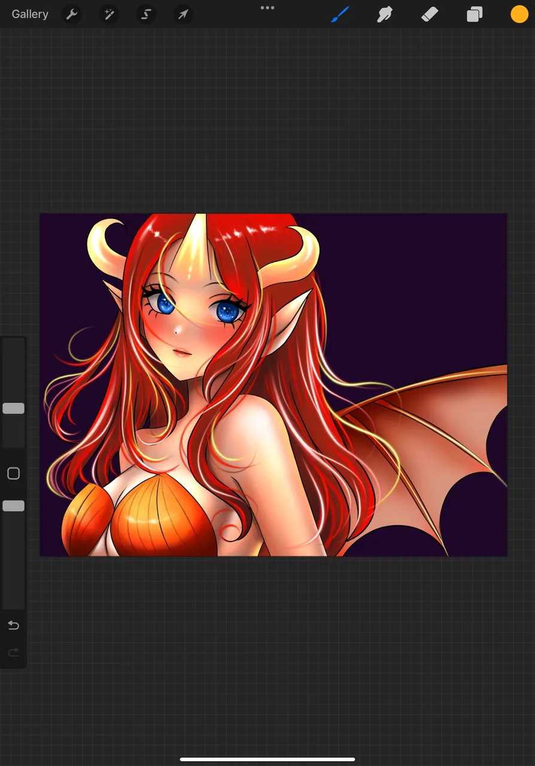Tap the artwork canvas

point(273,385)
